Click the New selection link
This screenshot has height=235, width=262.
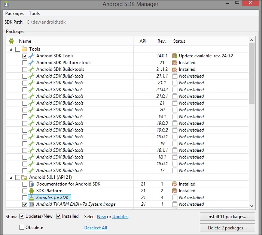101,217
